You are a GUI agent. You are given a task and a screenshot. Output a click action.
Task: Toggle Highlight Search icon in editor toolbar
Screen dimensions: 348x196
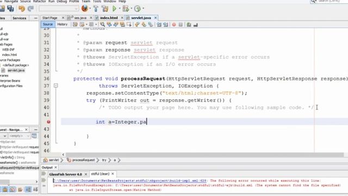pos(122,24)
